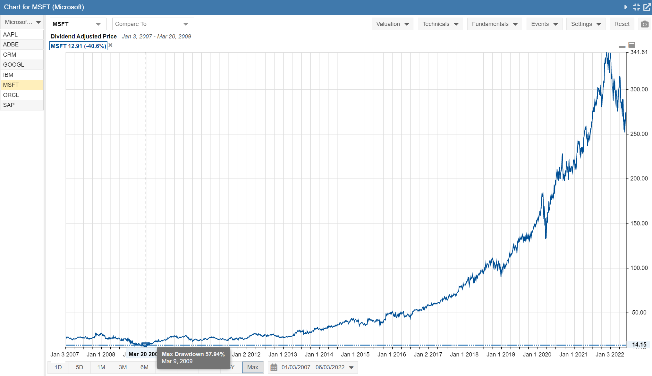Click the Max Drawdown 57.94% tooltip
Viewport: 652px width, 376px height.
point(193,358)
